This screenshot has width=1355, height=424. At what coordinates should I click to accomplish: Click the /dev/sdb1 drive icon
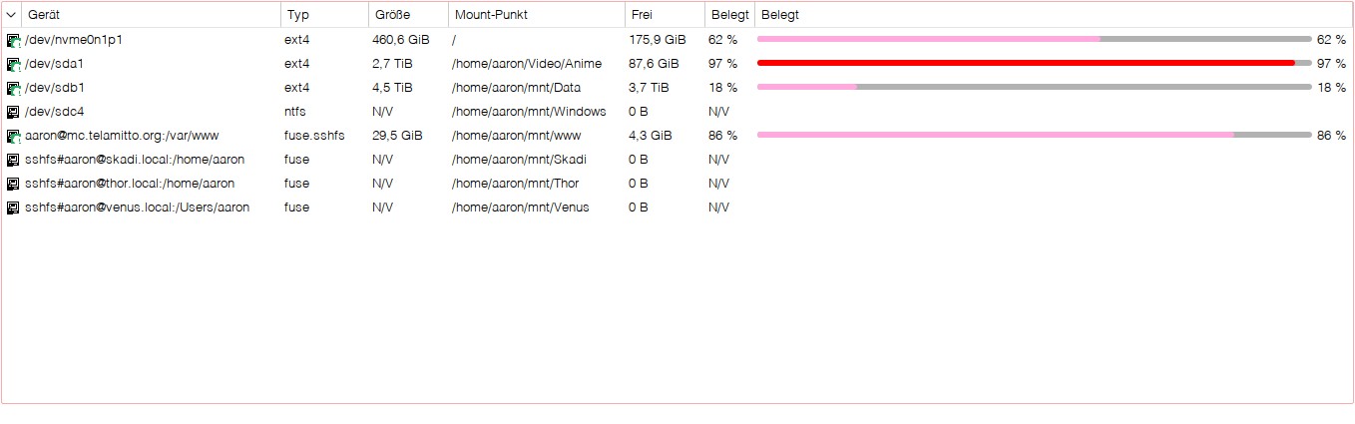[x=13, y=88]
